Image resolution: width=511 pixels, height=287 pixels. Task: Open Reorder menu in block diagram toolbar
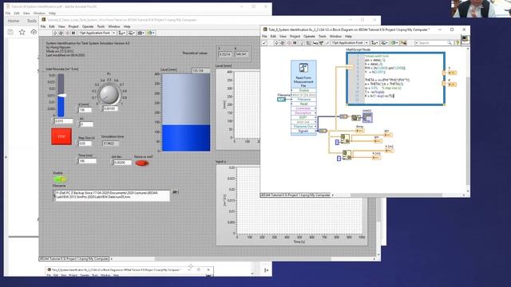coord(394,42)
